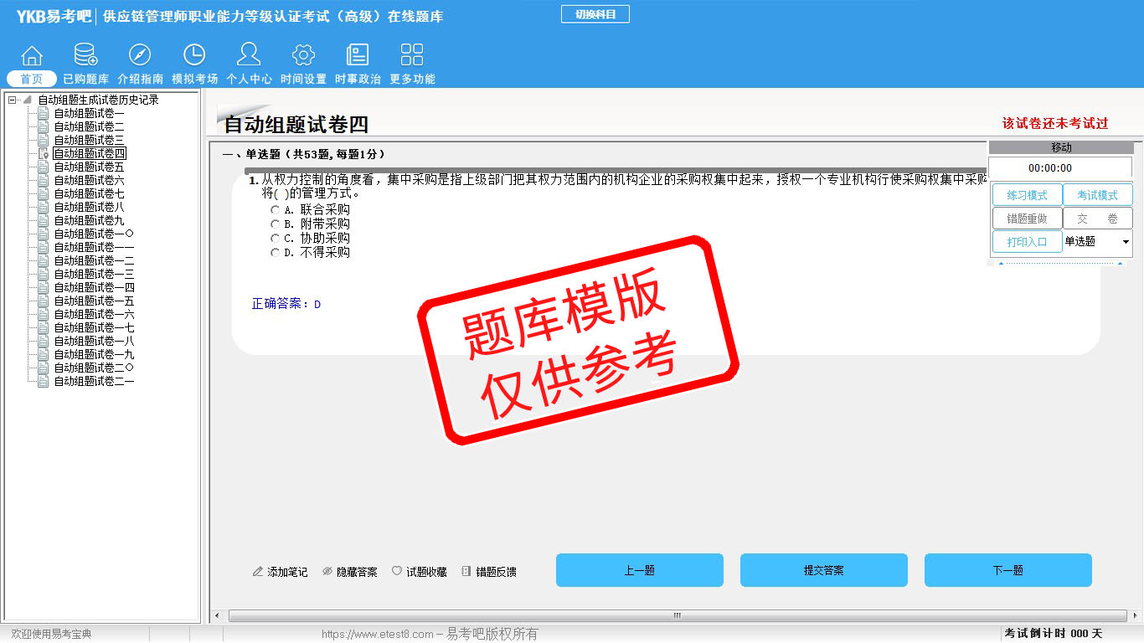Click the 错题重做 button
Viewport: 1144px width, 643px height.
(x=1027, y=219)
